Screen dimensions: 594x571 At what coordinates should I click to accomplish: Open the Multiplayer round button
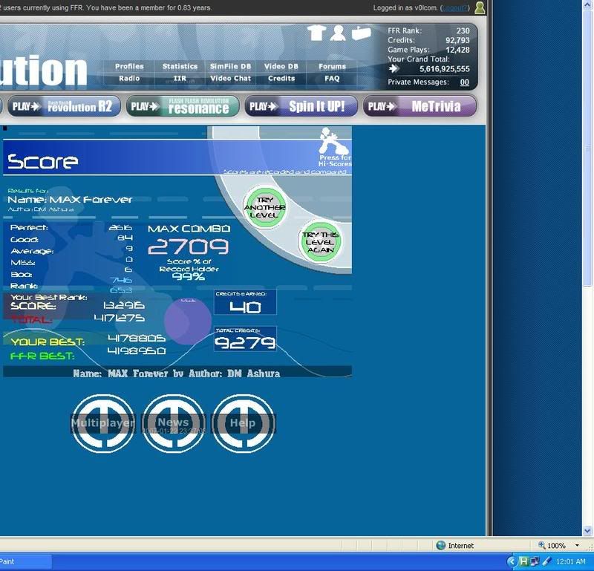(103, 423)
